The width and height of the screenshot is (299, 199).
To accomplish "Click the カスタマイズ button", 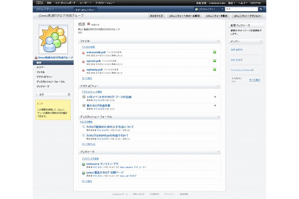I will (157, 16).
